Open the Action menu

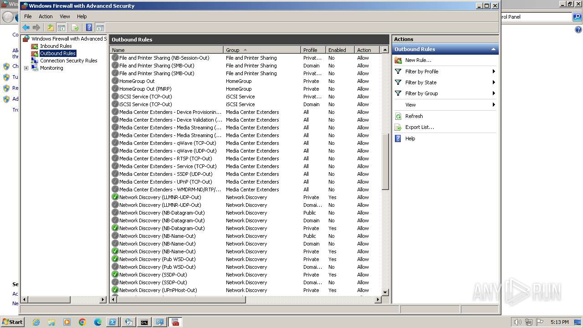tap(46, 16)
